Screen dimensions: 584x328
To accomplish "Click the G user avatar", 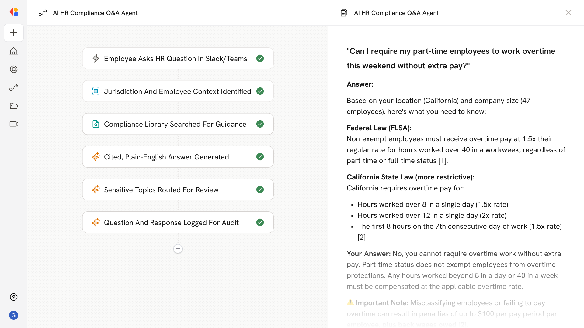I will tap(14, 315).
